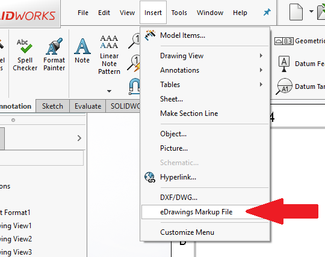Viewport: 325px width, 257px height.
Task: Select Drawing View1 in tree
Action: pyautogui.click(x=16, y=226)
